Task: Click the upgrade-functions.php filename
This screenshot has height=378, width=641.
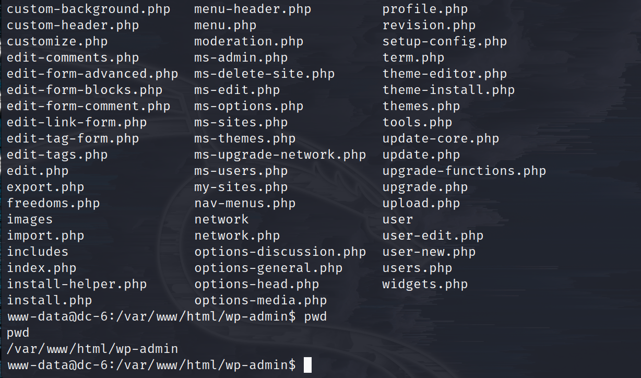Action: [x=464, y=171]
